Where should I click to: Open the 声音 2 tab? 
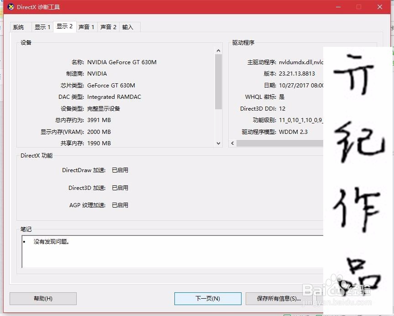coord(108,27)
